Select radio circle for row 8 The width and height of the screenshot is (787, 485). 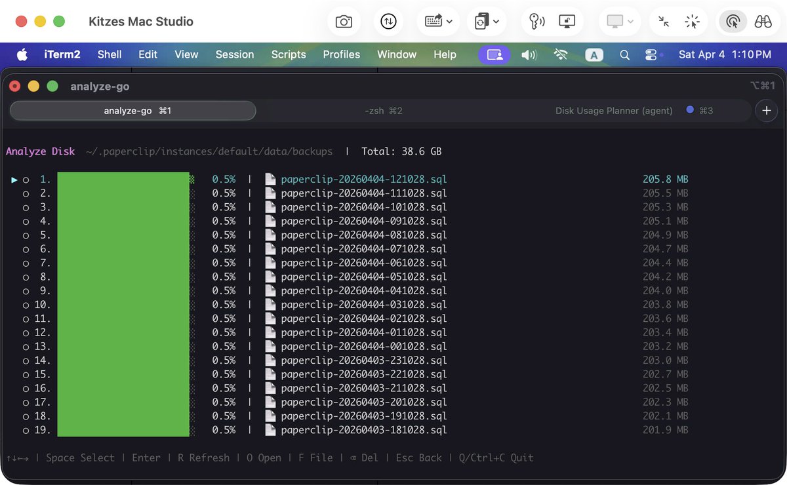tap(26, 277)
